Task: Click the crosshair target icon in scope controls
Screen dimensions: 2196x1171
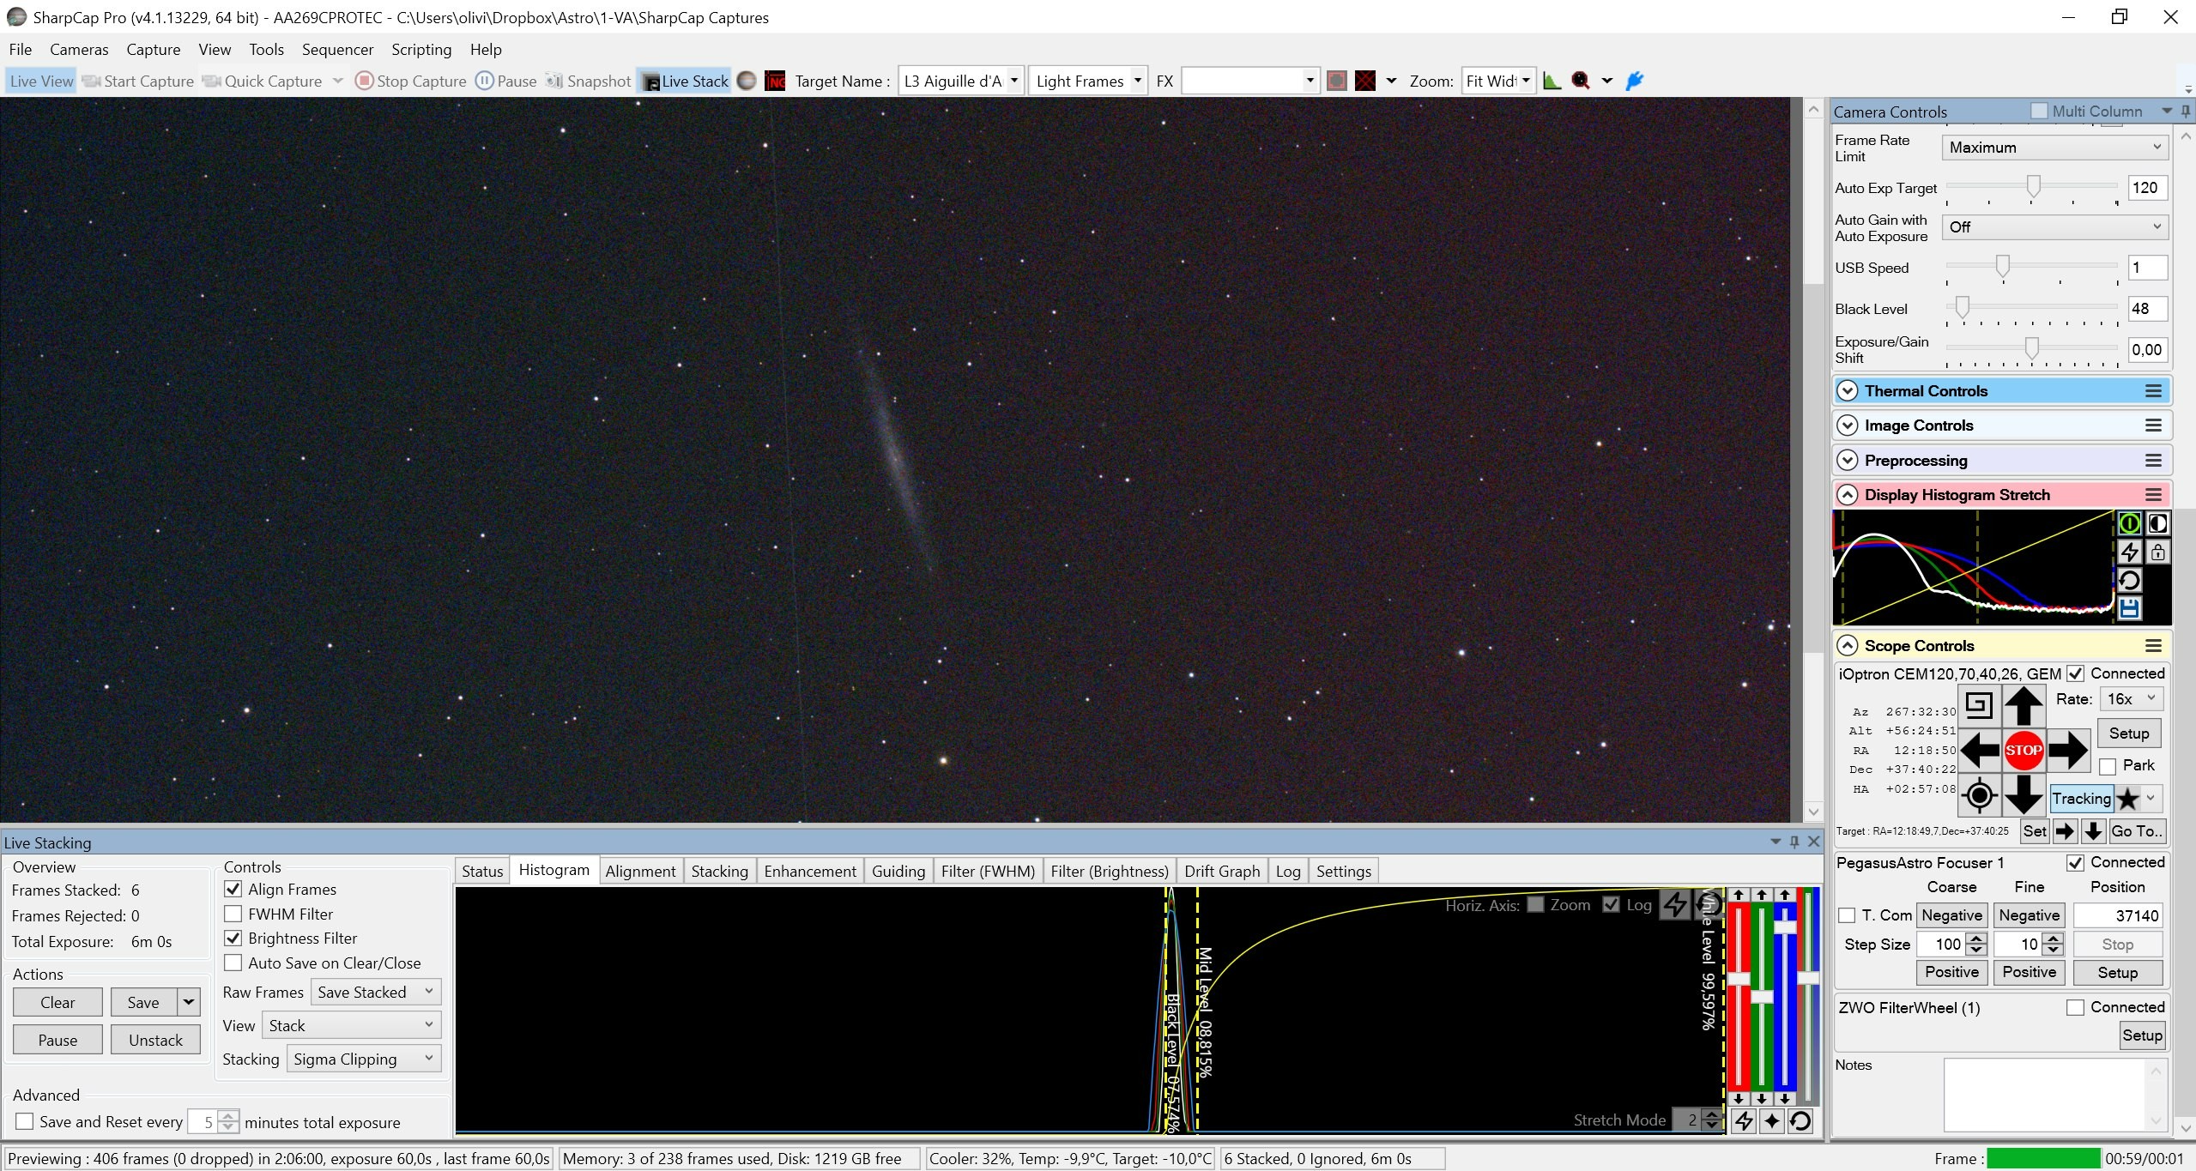Action: 1979,795
